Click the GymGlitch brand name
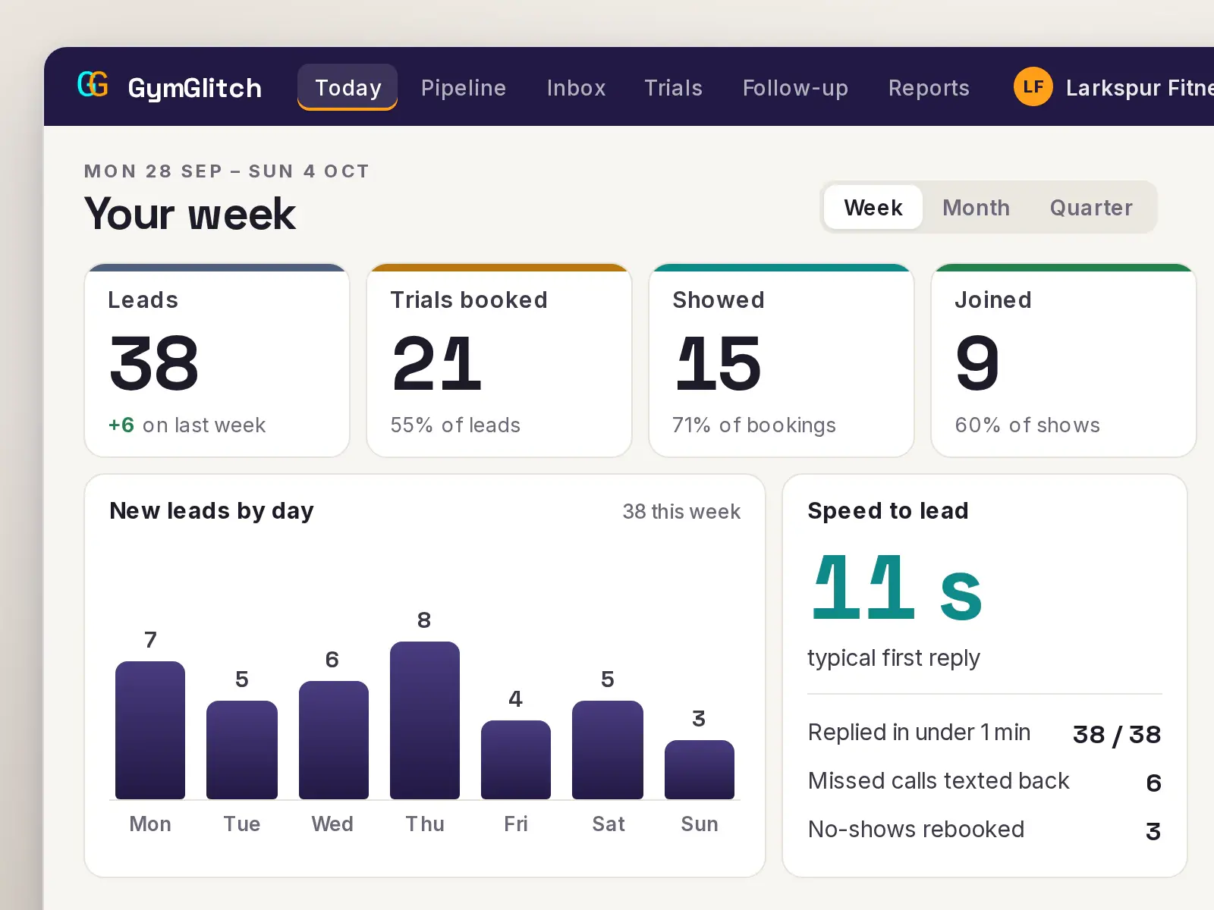 [194, 88]
